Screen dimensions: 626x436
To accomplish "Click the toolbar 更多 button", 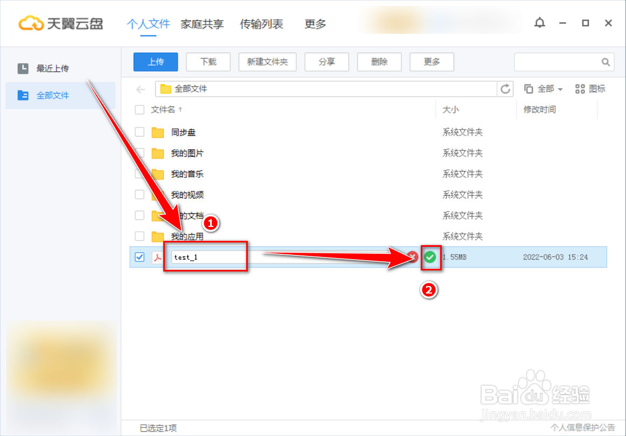I will (432, 62).
